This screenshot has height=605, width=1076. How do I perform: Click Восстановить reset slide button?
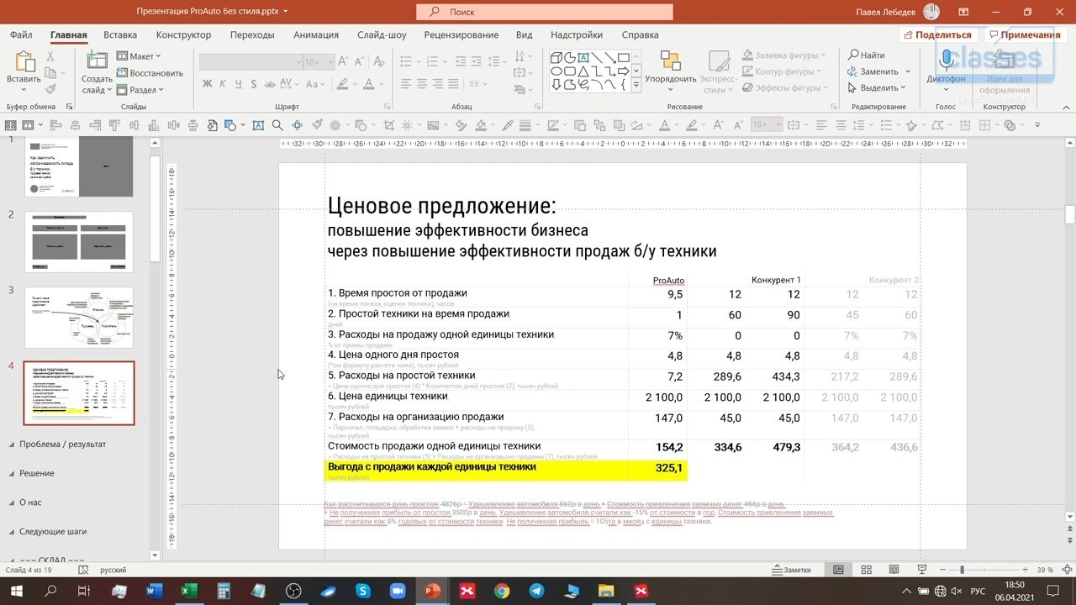coord(150,73)
